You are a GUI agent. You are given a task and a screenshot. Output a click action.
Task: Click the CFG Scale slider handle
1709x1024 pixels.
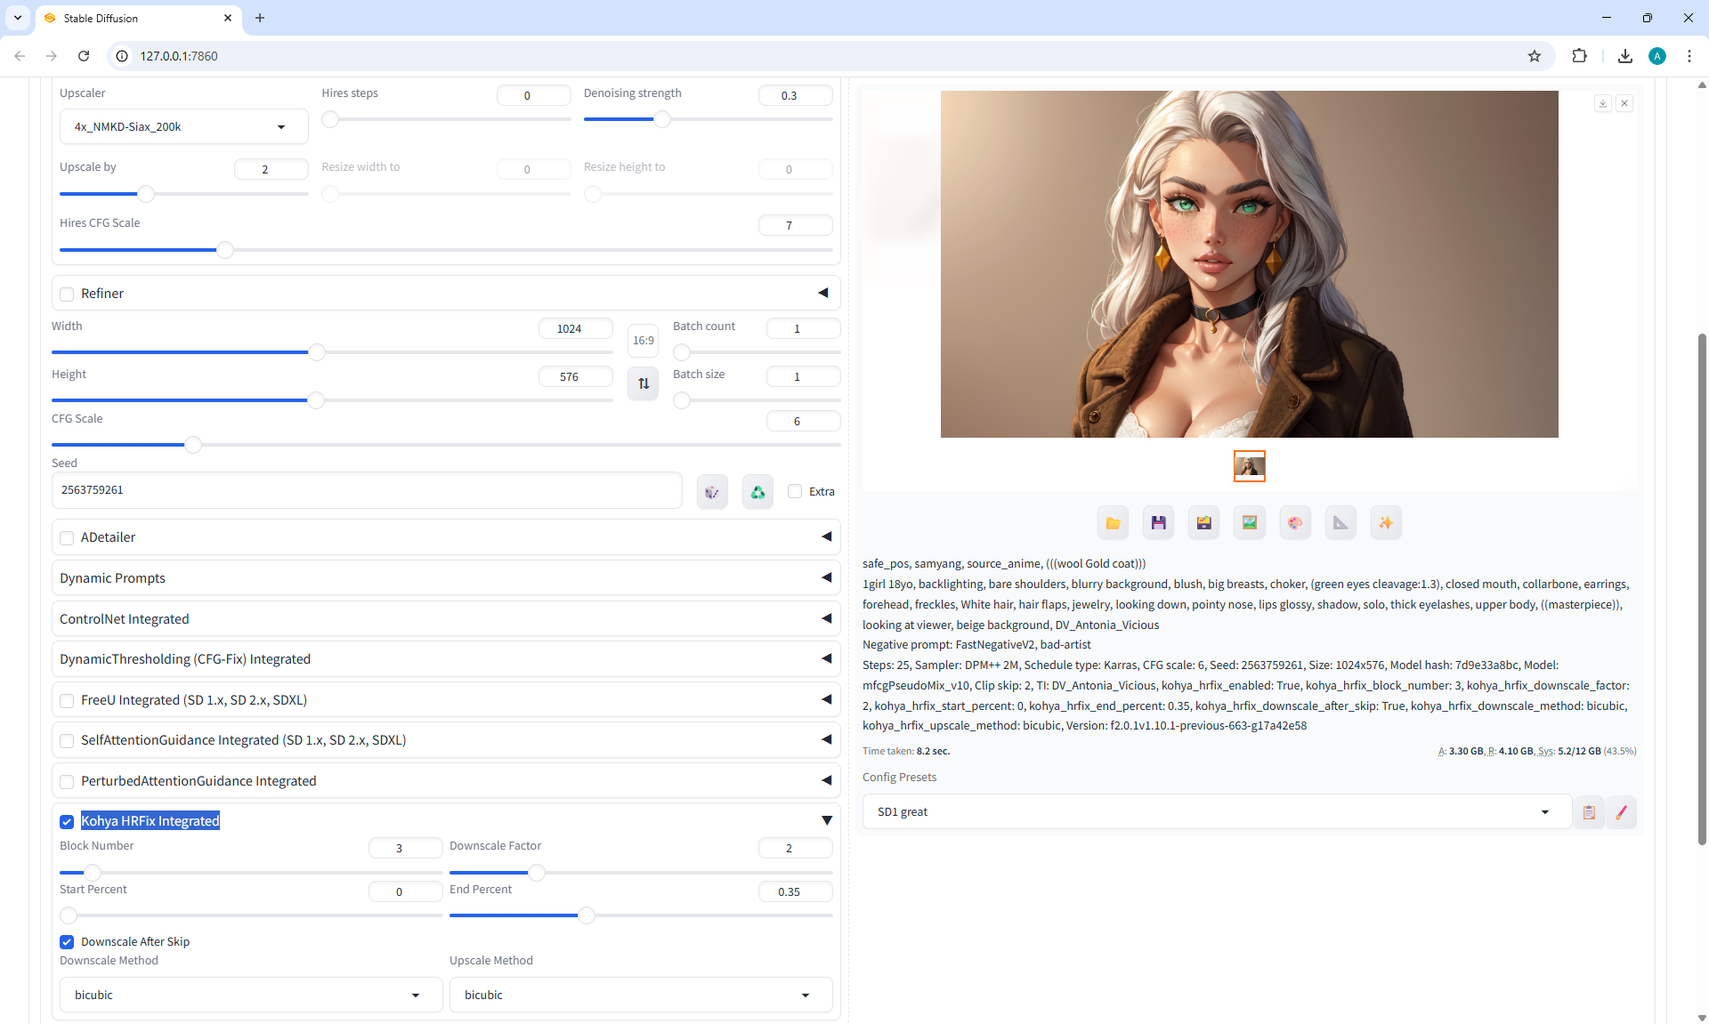tap(193, 444)
